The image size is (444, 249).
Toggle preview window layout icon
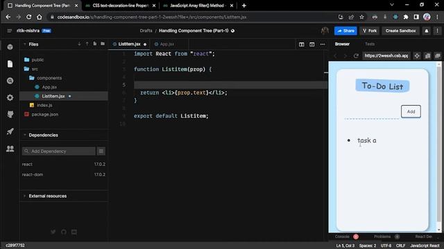(x=311, y=44)
